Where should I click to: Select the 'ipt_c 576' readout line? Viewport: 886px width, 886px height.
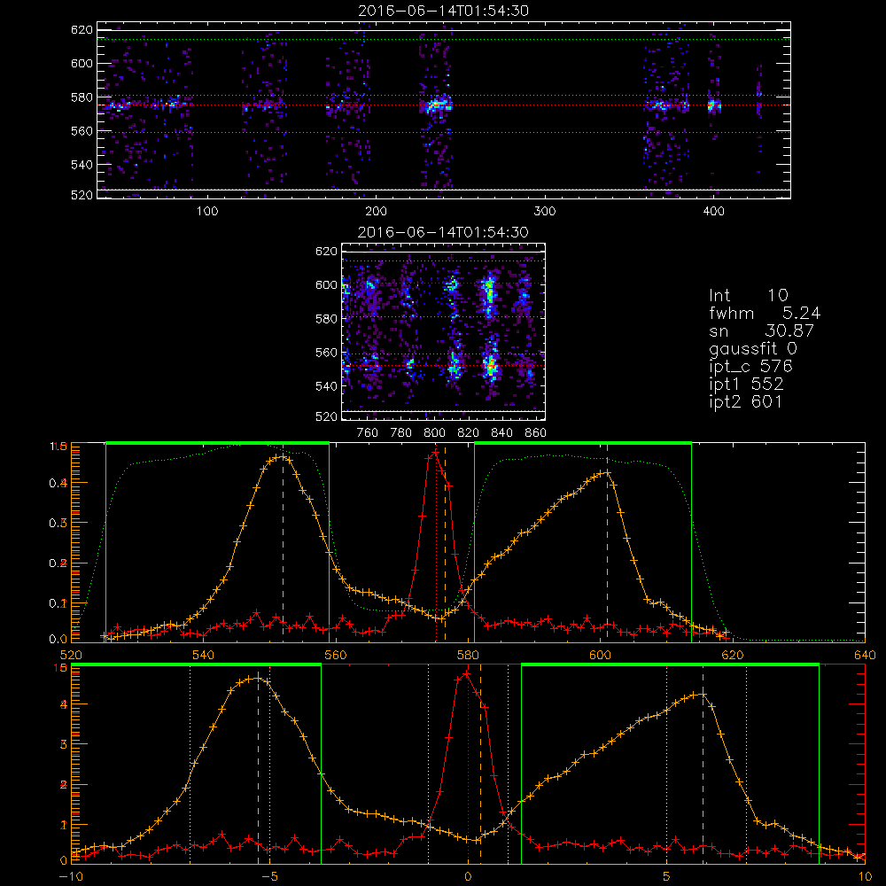click(x=751, y=367)
